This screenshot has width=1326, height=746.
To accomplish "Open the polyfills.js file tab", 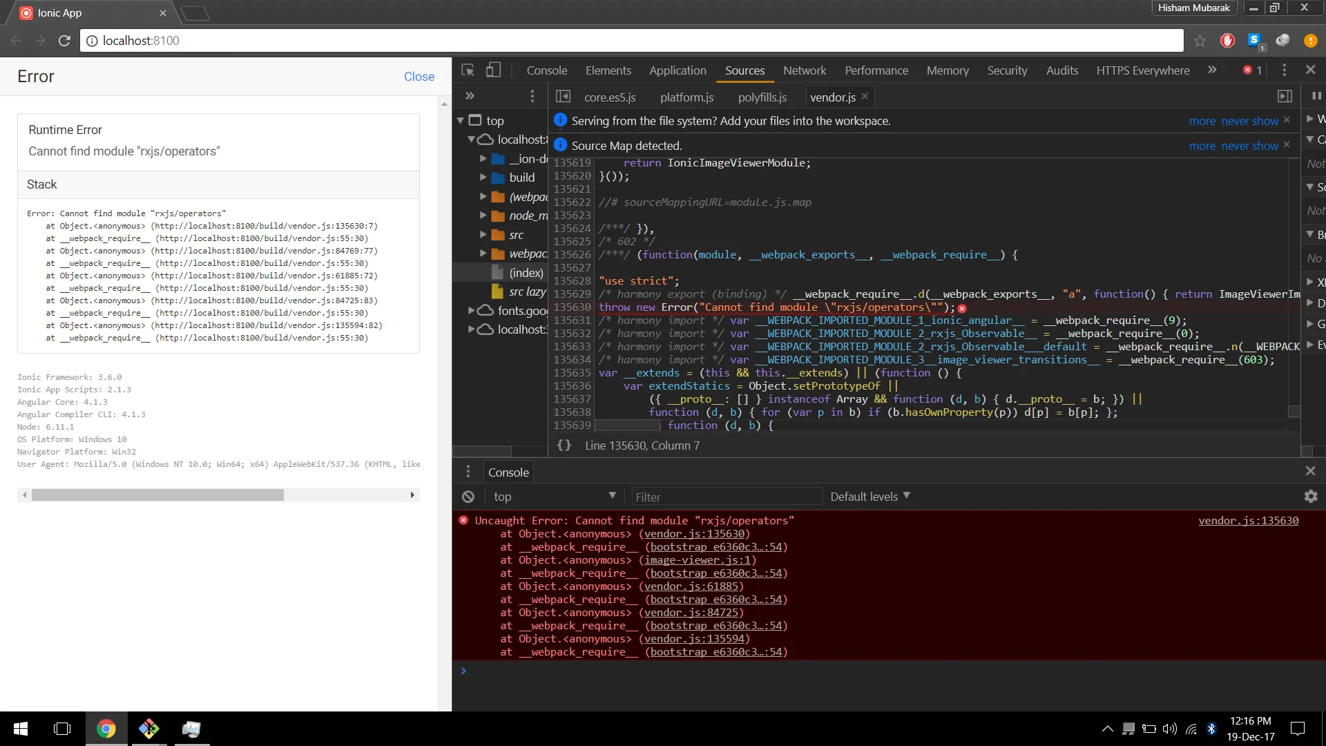I will pos(762,97).
